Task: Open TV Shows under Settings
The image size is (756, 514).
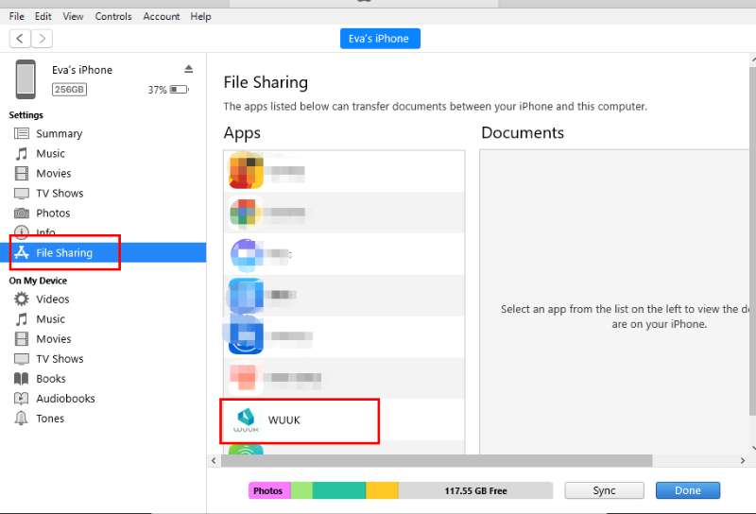Action: pos(60,193)
